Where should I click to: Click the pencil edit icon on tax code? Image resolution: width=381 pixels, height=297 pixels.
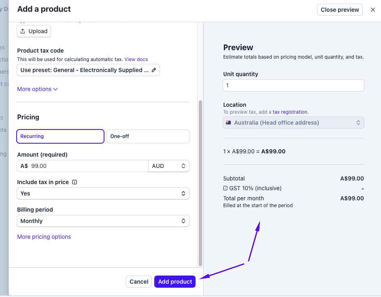click(154, 70)
